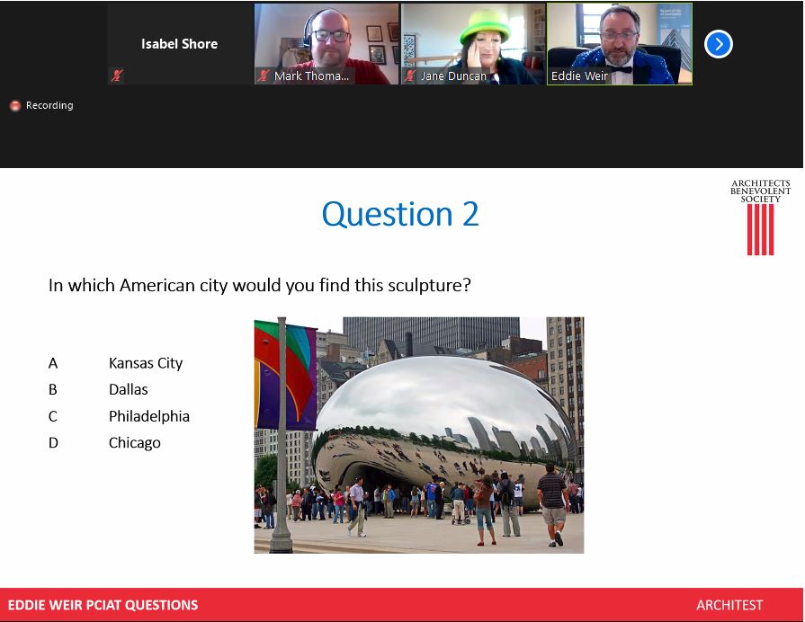The height and width of the screenshot is (622, 805).
Task: Click the sculpture question sentence
Action: click(259, 285)
